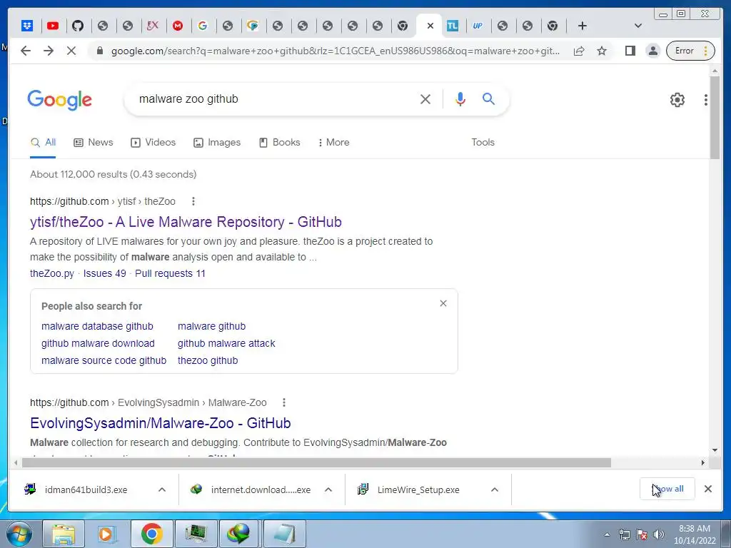Go forward to next page

point(49,51)
